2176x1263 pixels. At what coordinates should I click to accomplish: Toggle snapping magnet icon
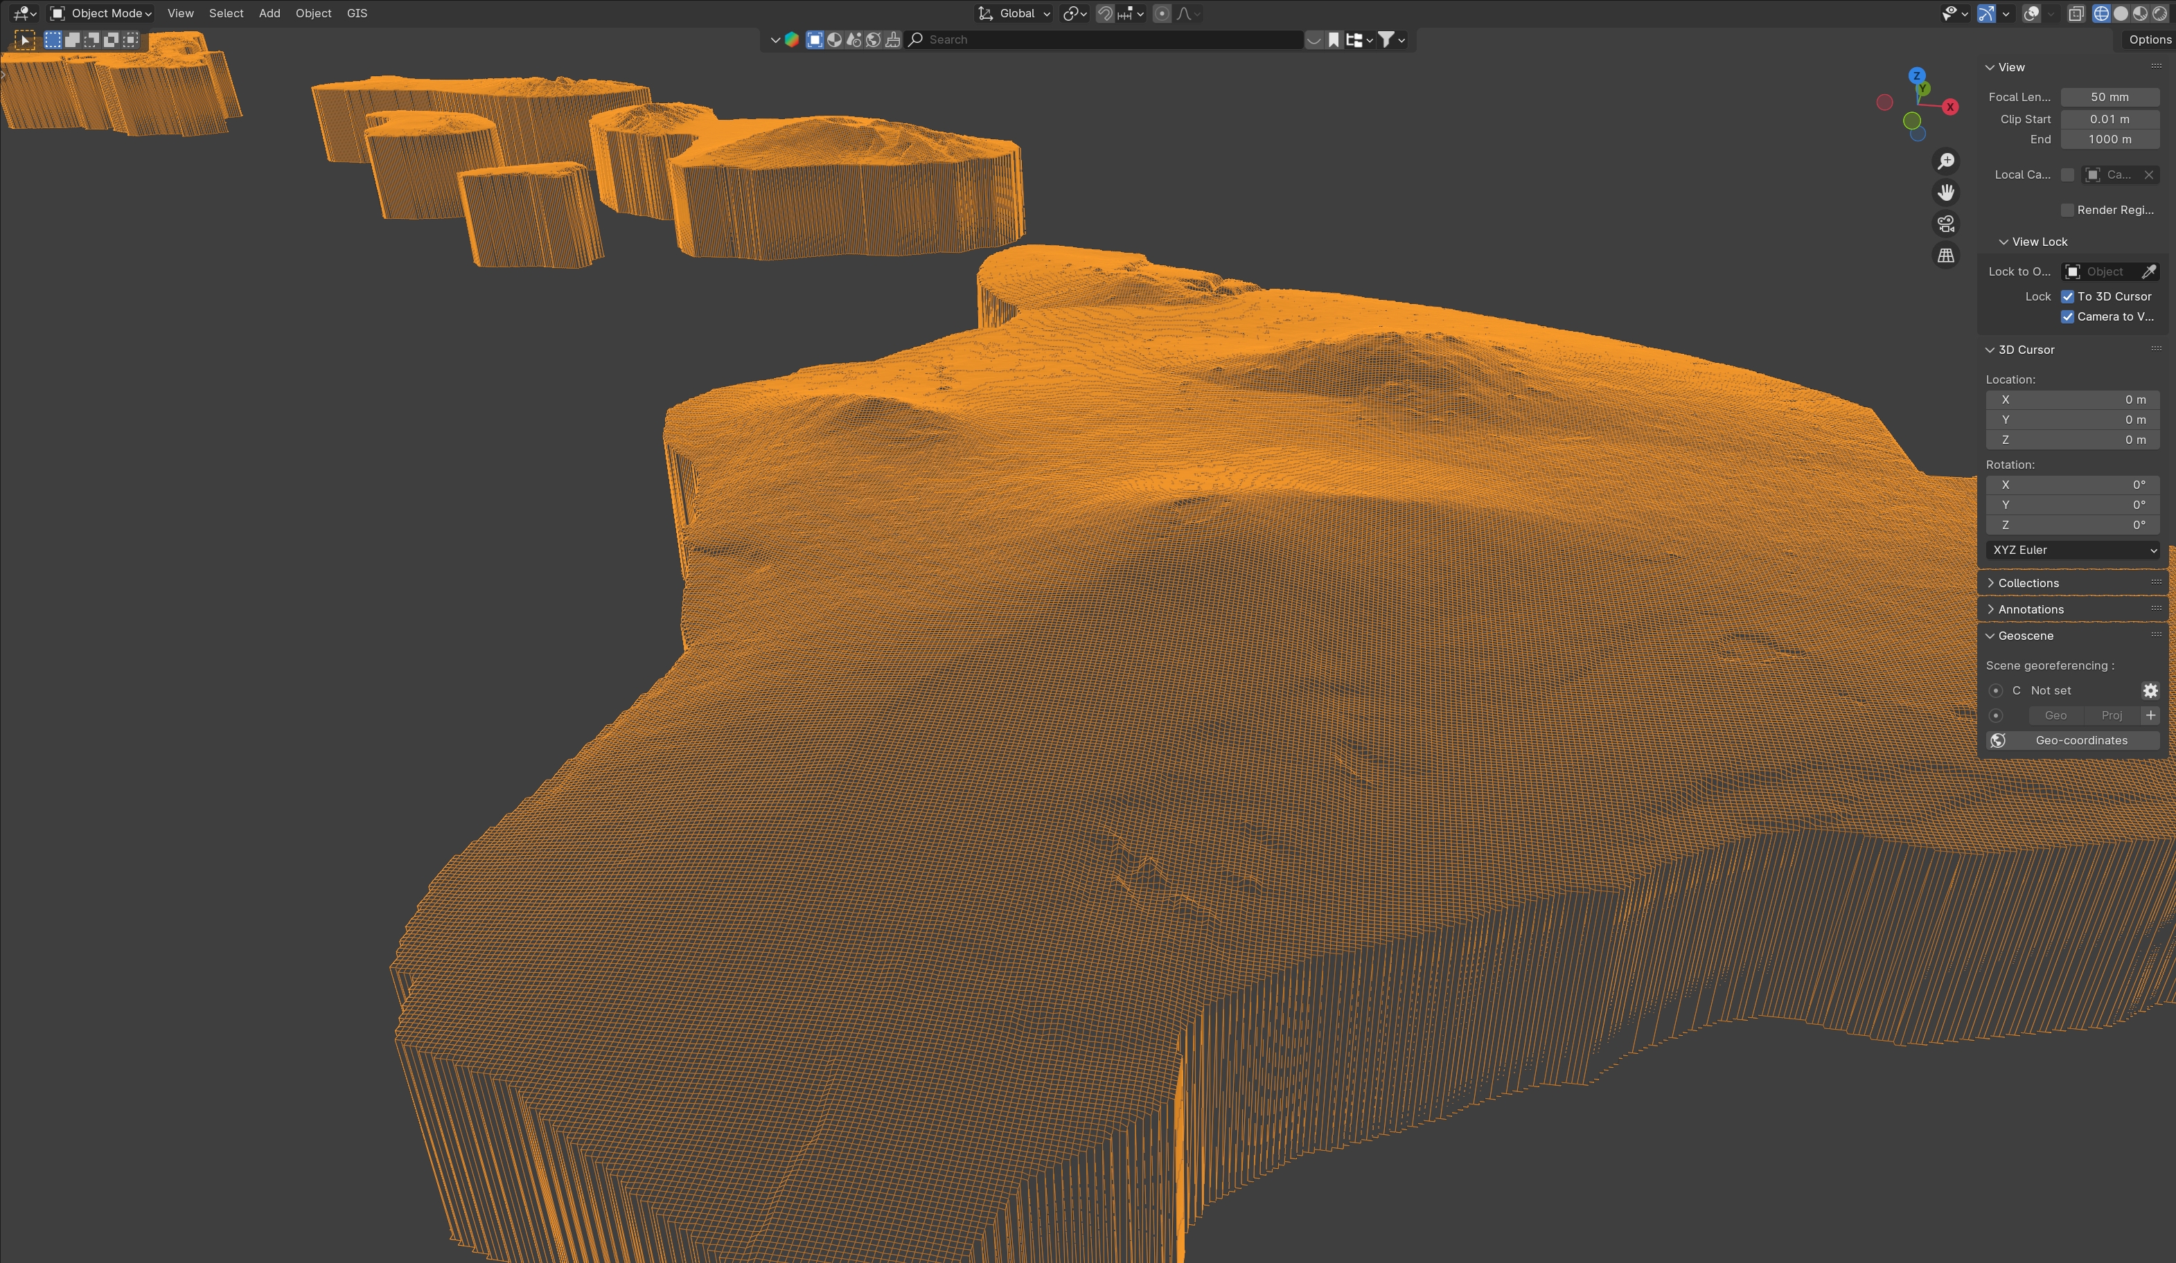click(1104, 13)
